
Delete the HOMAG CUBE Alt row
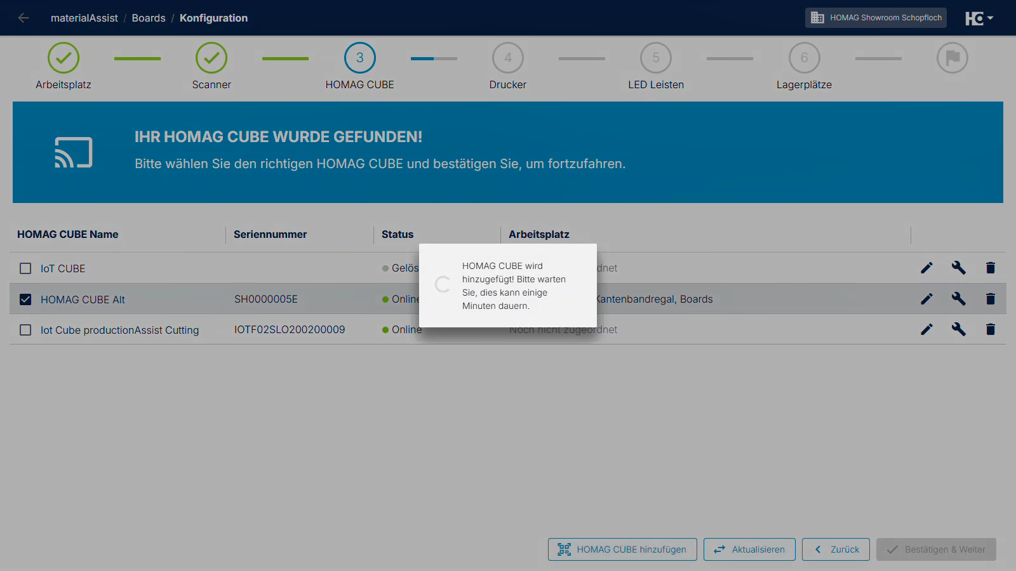pos(990,299)
